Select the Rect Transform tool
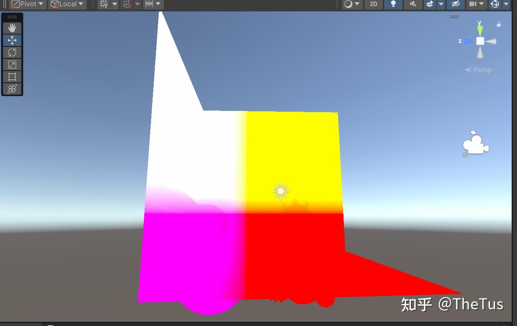 pos(12,77)
